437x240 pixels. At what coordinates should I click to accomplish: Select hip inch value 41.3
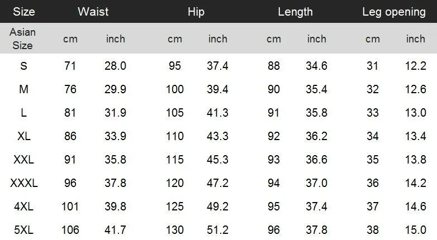(218, 113)
